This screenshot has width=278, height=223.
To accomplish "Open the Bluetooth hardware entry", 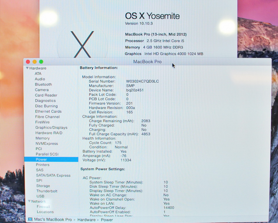I will coord(43,84).
